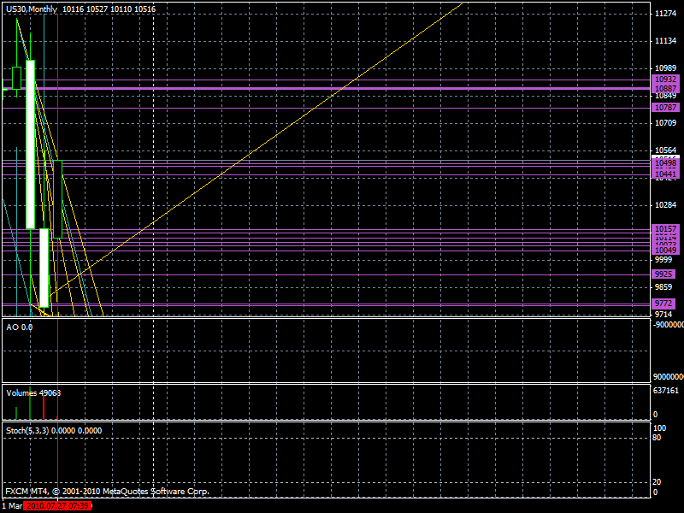The height and width of the screenshot is (513, 684).
Task: Select the purple 10049 price level label
Action: click(x=665, y=250)
